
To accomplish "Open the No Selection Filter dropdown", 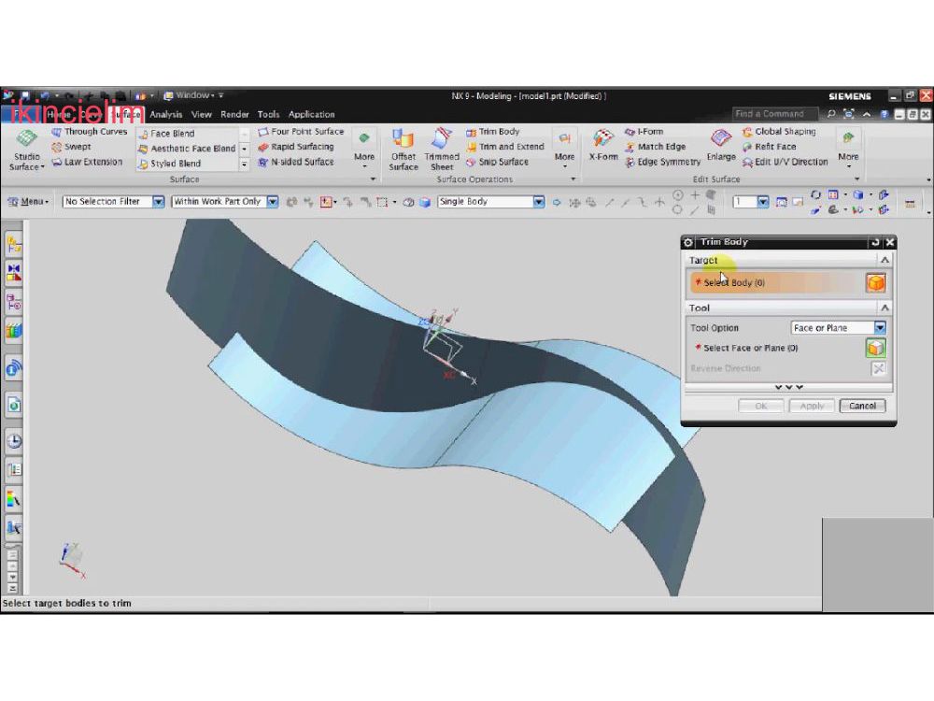I will tap(158, 202).
